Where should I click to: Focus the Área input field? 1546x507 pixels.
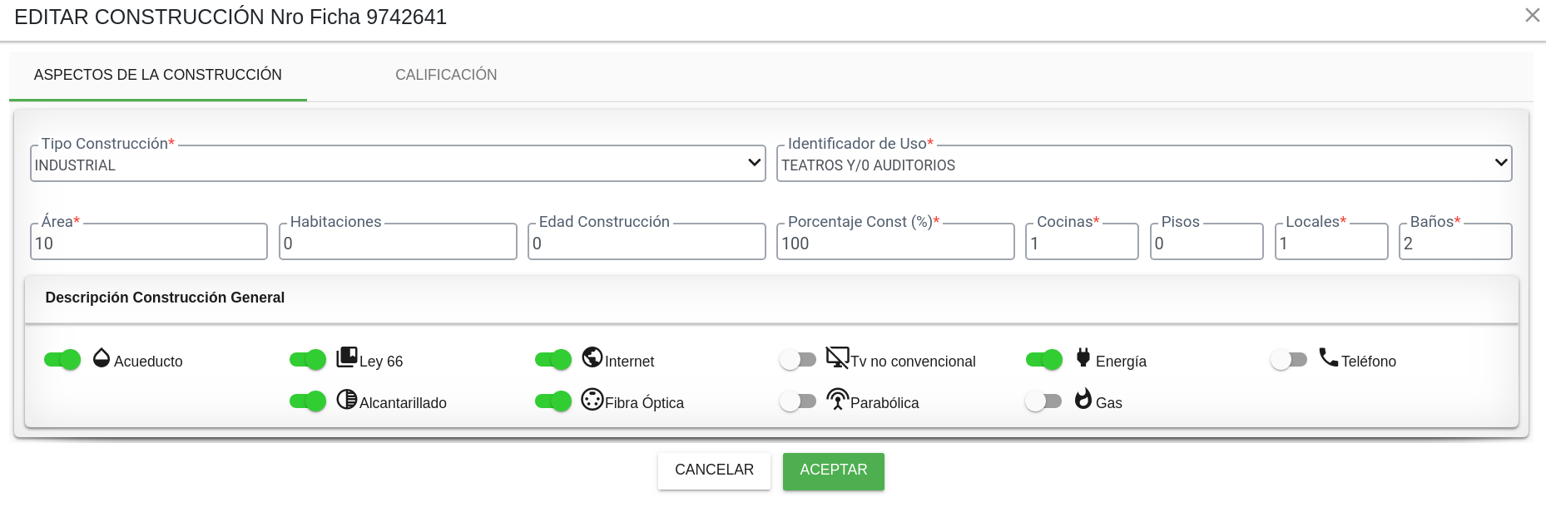coord(149,243)
